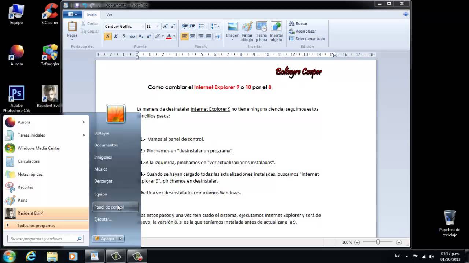Open CCleaner desktop shortcut
Screen dimensions: 469x263
click(50, 14)
